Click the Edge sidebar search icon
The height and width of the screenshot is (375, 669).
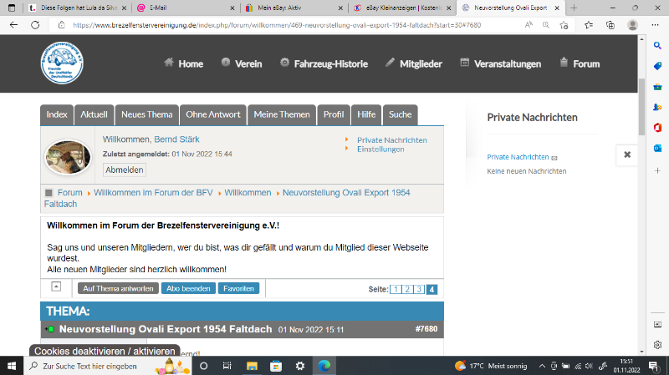point(657,45)
